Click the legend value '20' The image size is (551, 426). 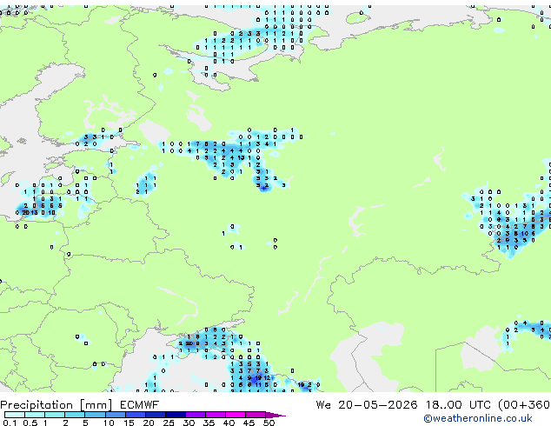pyautogui.click(x=149, y=423)
